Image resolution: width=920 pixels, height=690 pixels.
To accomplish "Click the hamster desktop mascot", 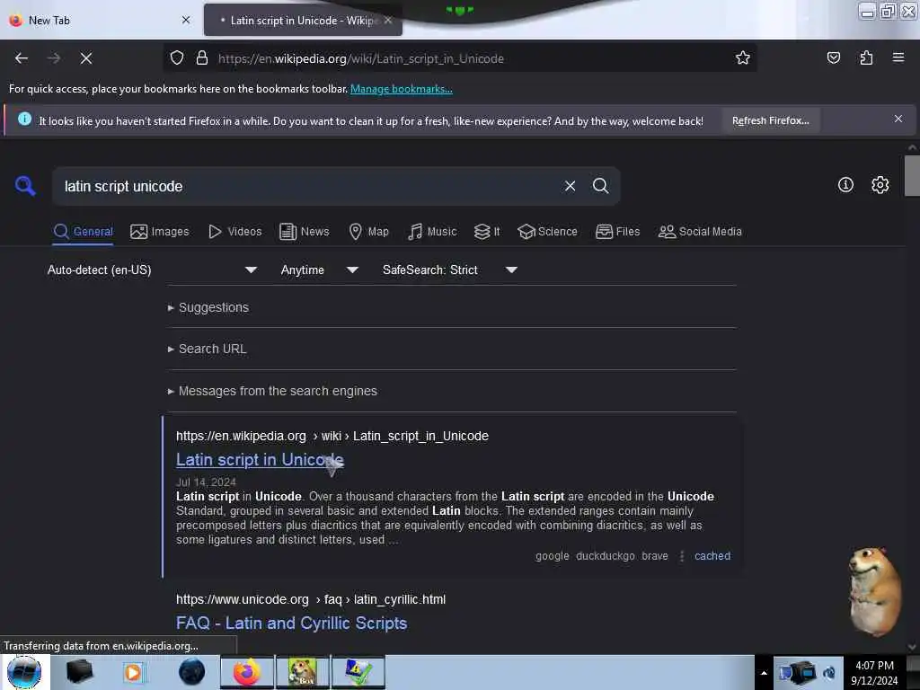I will click(873, 591).
